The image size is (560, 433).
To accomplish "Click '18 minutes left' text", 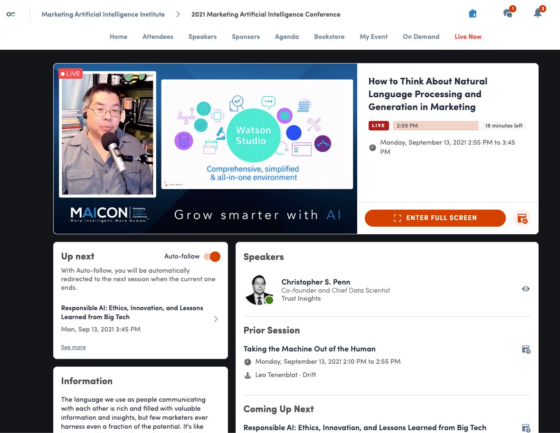I will pos(503,126).
